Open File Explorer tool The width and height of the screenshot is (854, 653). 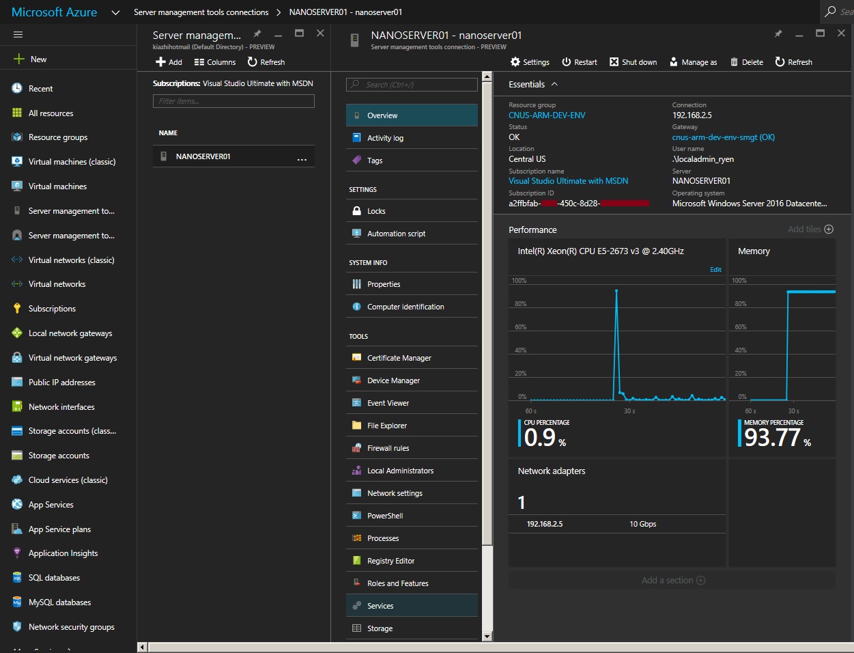(412, 426)
